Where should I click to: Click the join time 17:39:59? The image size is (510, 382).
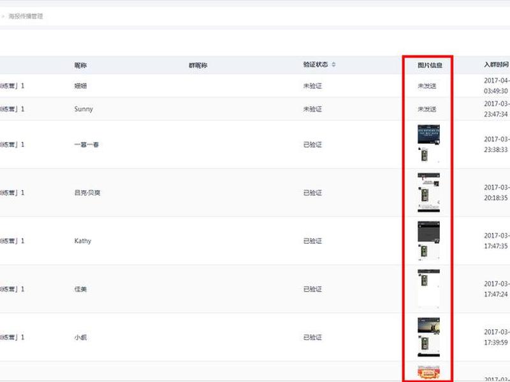496,343
